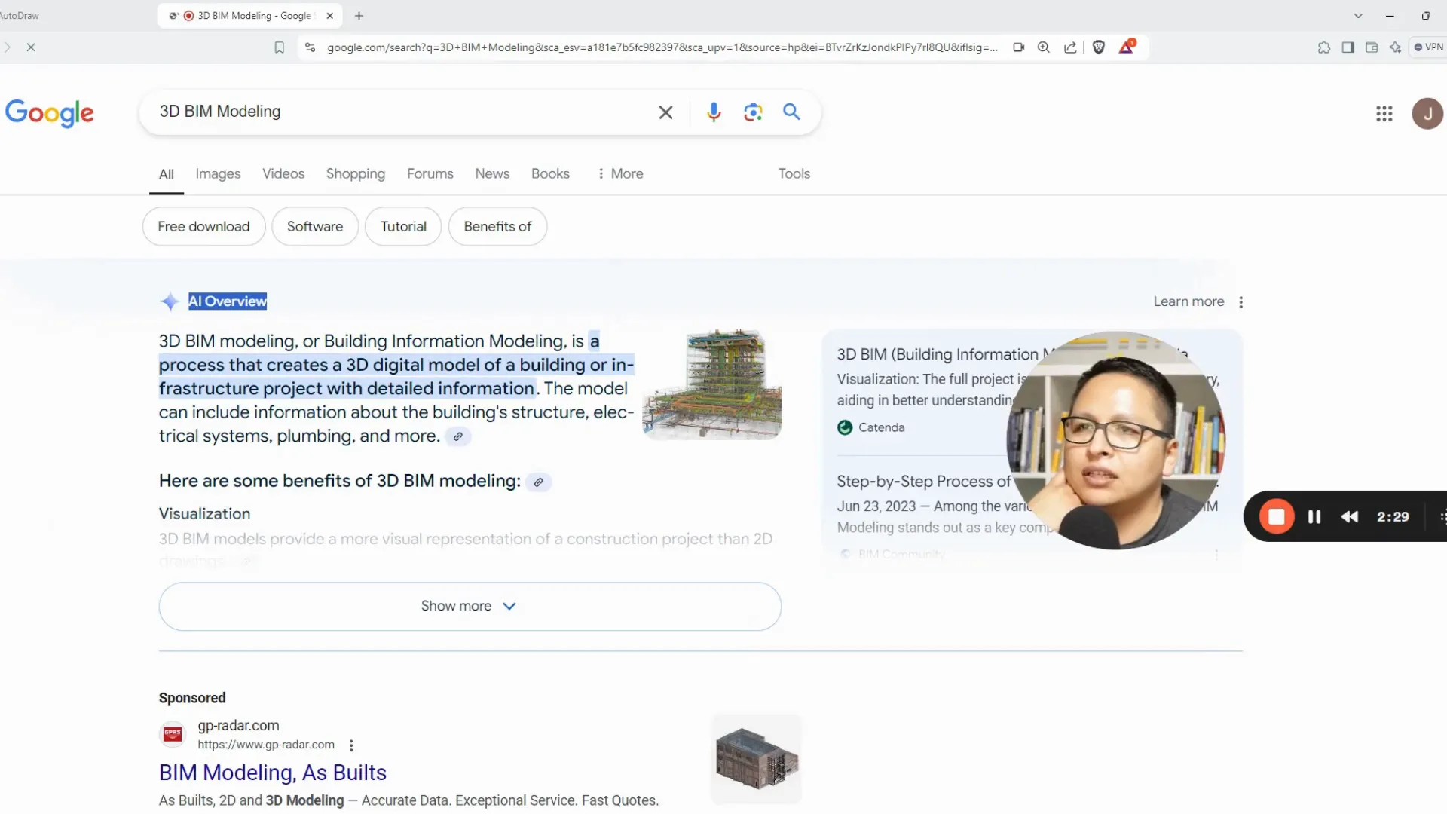The width and height of the screenshot is (1447, 814).
Task: Click the VPN button in toolbar
Action: pos(1429,47)
